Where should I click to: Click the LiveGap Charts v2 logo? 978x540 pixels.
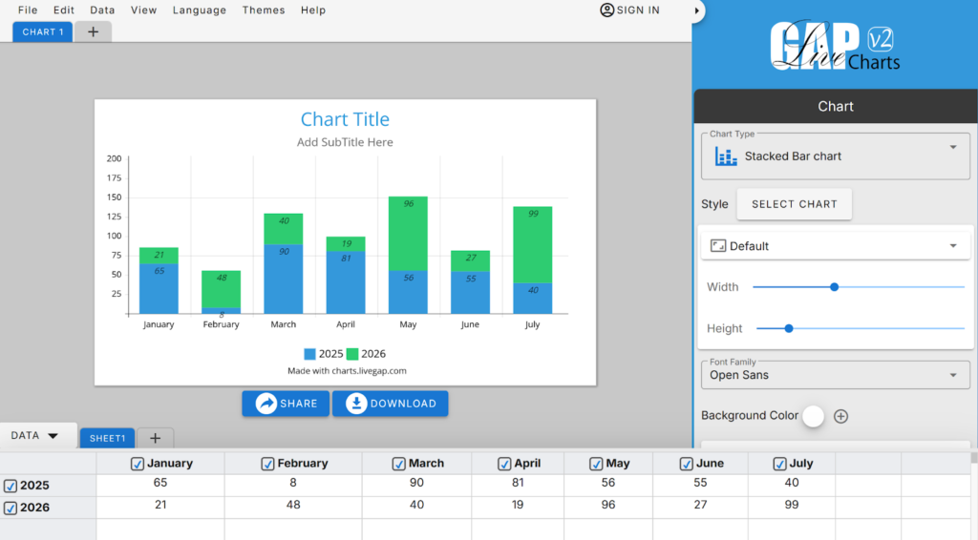[x=835, y=46]
